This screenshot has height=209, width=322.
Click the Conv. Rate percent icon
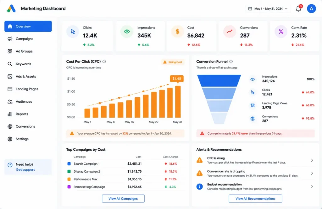(281, 32)
